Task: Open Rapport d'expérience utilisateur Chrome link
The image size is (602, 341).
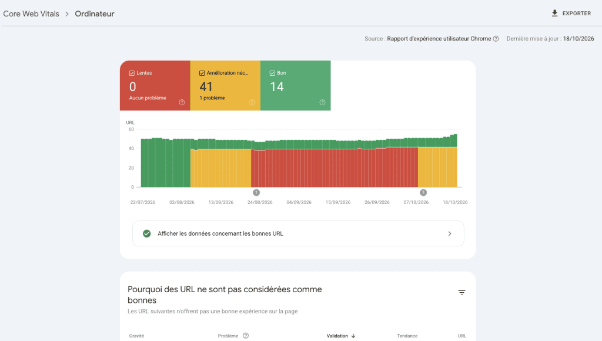Action: (439, 39)
